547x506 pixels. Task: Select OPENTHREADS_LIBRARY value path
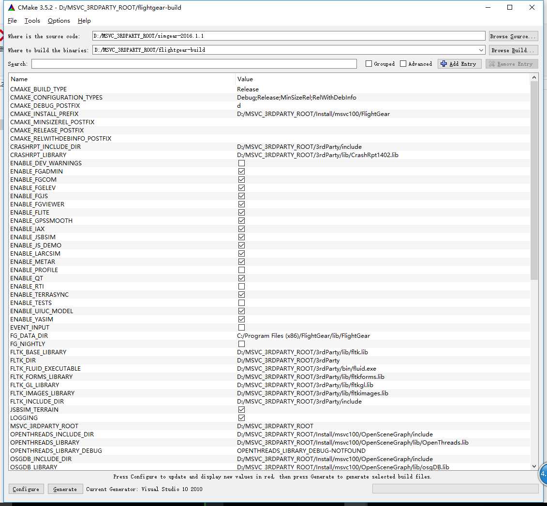353,443
